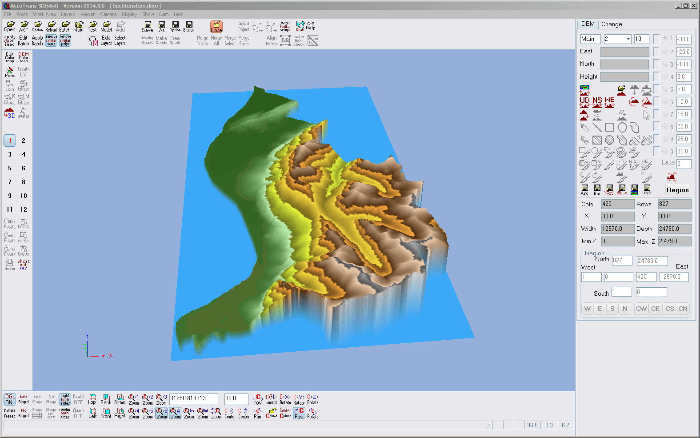This screenshot has height=438, width=700.
Task: Click the FOV camera icon
Action: (258, 399)
